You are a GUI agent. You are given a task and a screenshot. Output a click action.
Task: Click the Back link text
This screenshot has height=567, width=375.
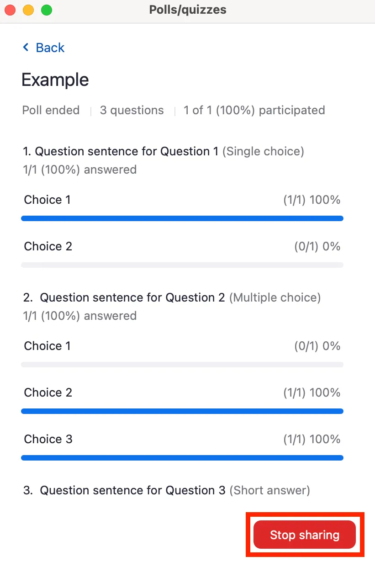tap(50, 48)
